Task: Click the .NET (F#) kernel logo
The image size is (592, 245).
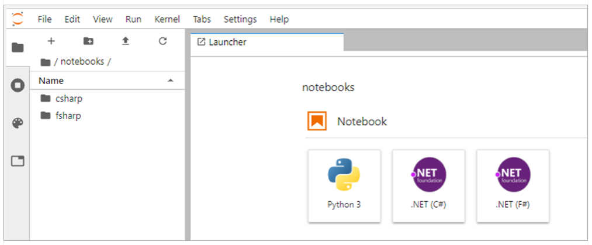Action: click(x=513, y=174)
